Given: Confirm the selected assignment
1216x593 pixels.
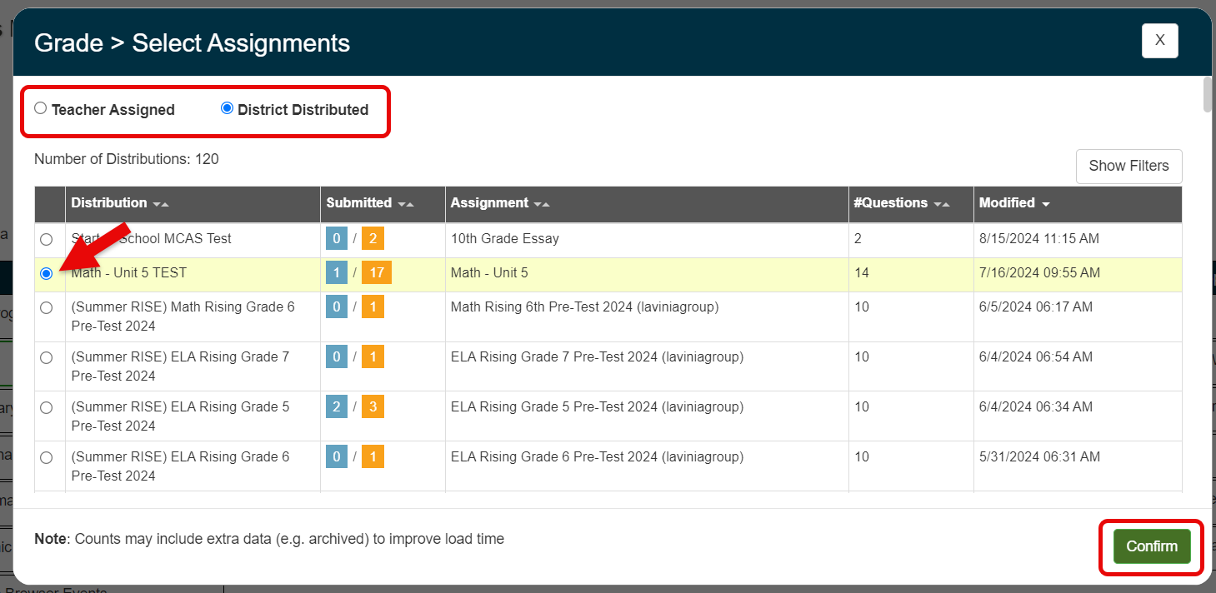Looking at the screenshot, I should 1152,546.
